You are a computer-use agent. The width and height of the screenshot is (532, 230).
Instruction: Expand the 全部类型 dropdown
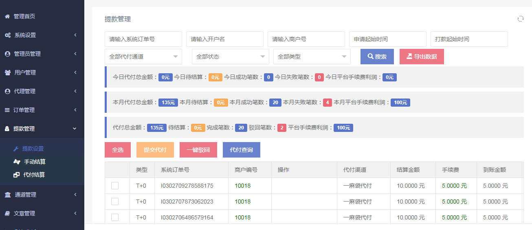pyautogui.click(x=312, y=57)
